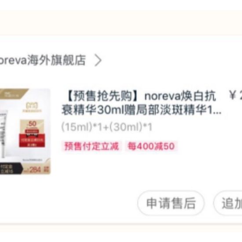Tap the red promo banner inside the thumbnail
The height and width of the screenshot is (242, 242).
pos(32,140)
